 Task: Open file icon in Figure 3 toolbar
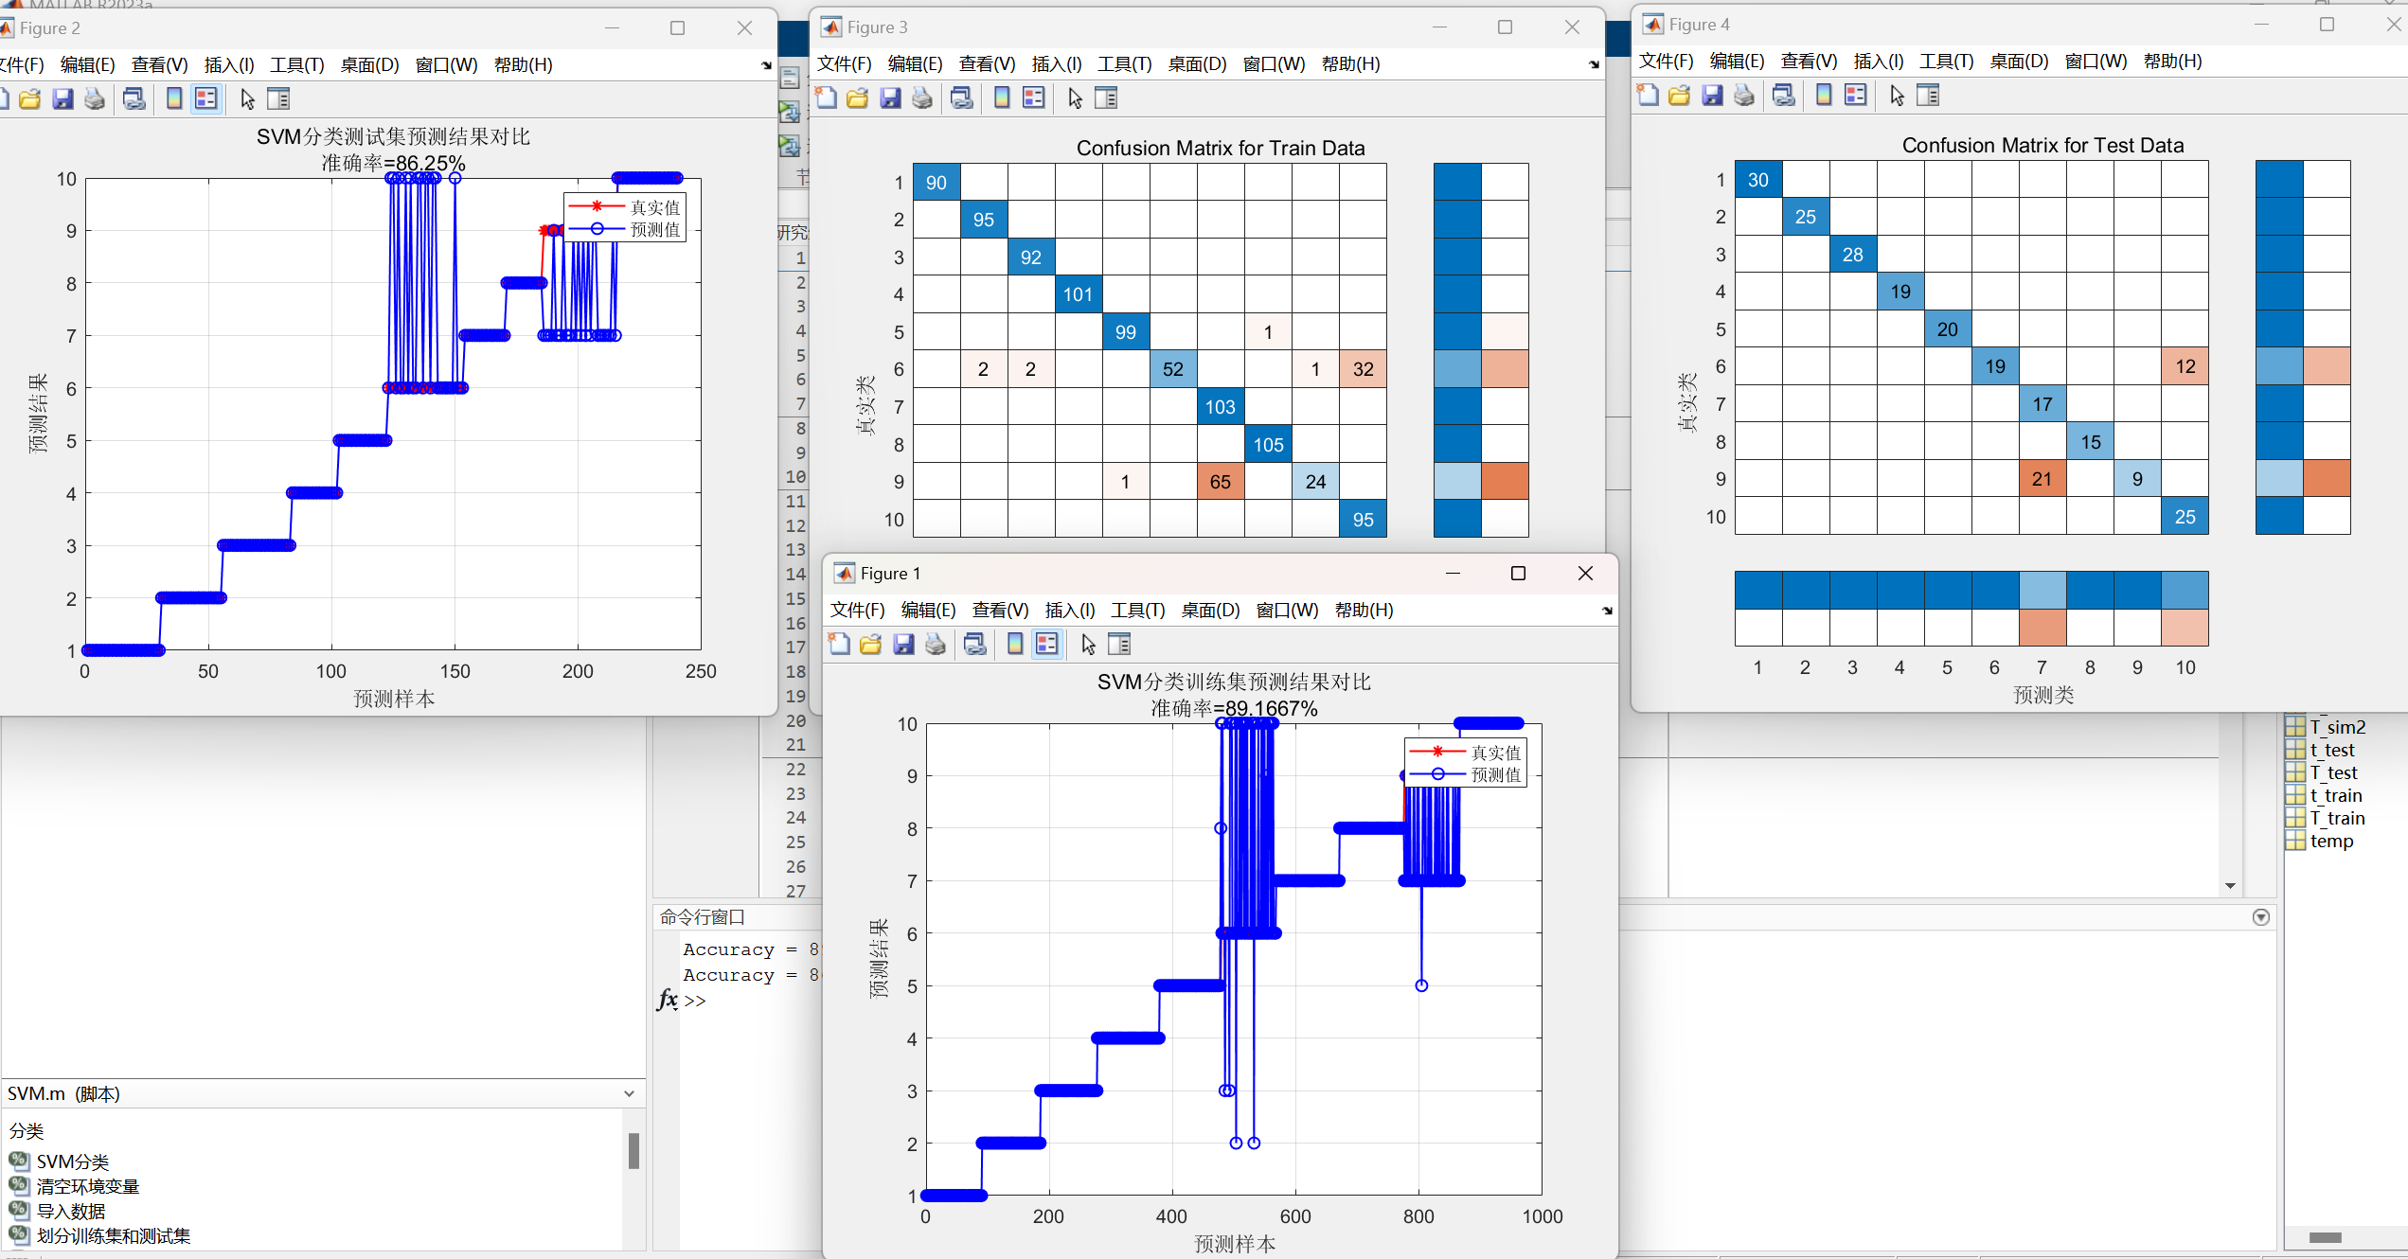[858, 98]
